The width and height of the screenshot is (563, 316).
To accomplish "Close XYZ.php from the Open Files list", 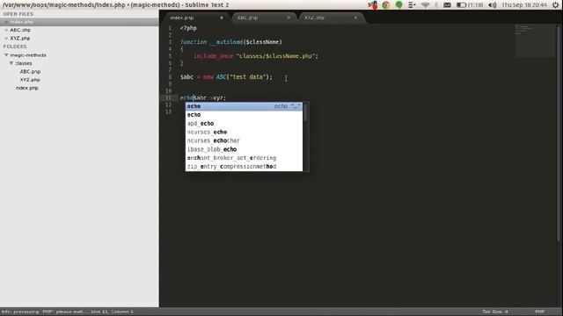I will 6,39.
